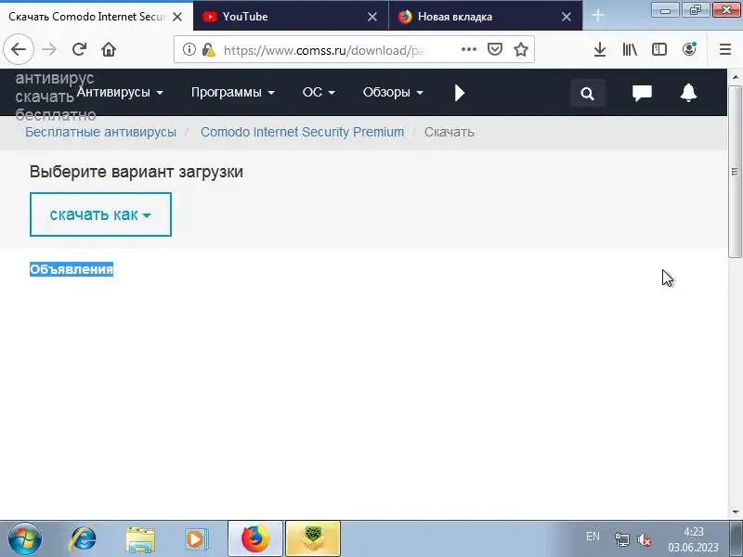
Task: Expand the Антивирусы menu
Action: pyautogui.click(x=120, y=92)
